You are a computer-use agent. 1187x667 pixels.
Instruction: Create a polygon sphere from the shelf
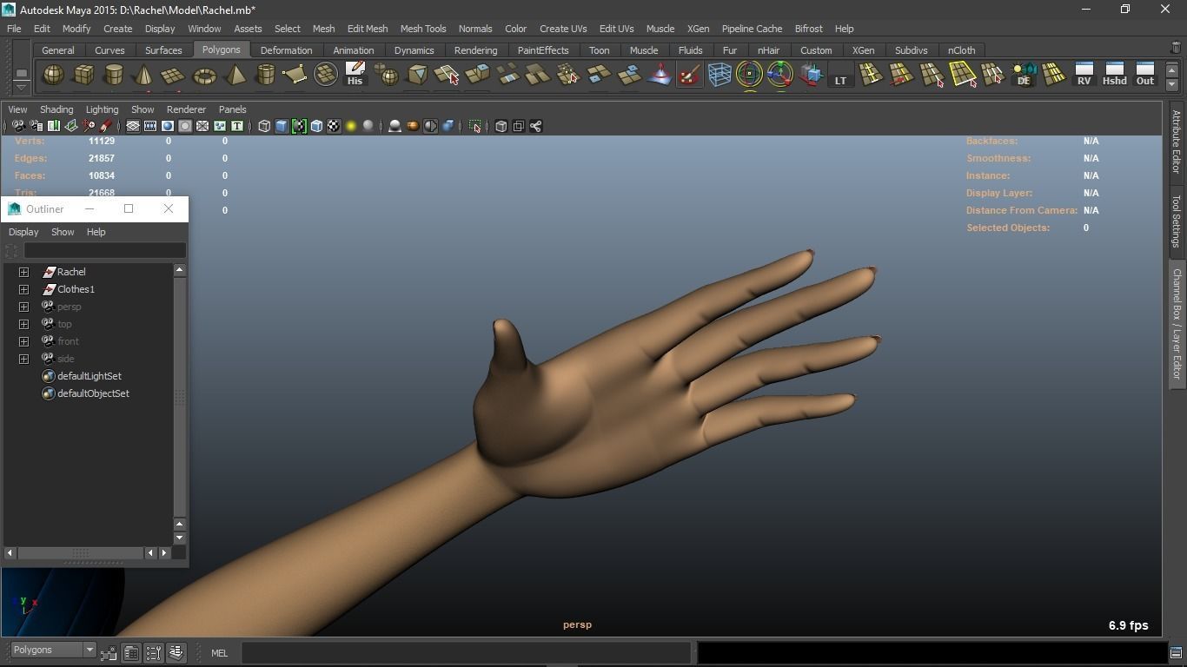(x=53, y=75)
